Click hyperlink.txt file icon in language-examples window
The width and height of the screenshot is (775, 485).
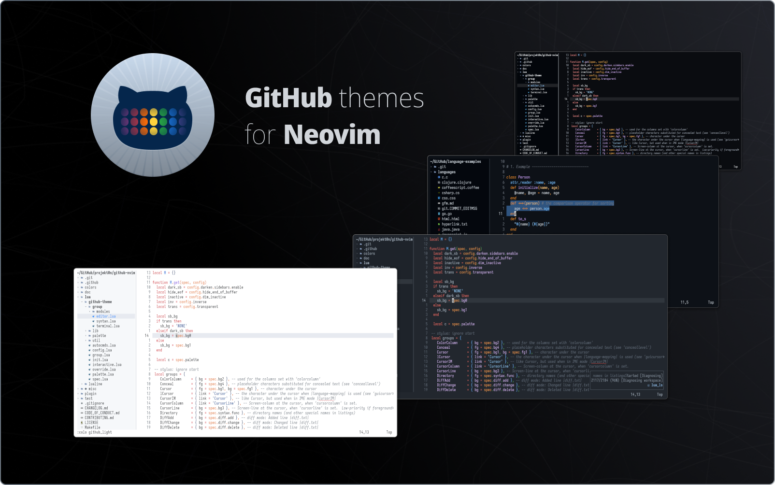pos(439,224)
